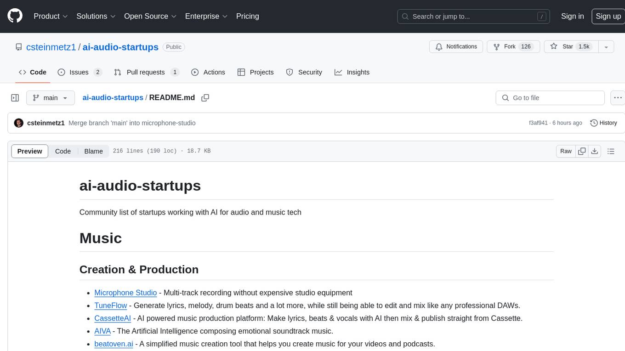The width and height of the screenshot is (625, 351).
Task: Open commit hash f3af941
Action: pyautogui.click(x=538, y=123)
